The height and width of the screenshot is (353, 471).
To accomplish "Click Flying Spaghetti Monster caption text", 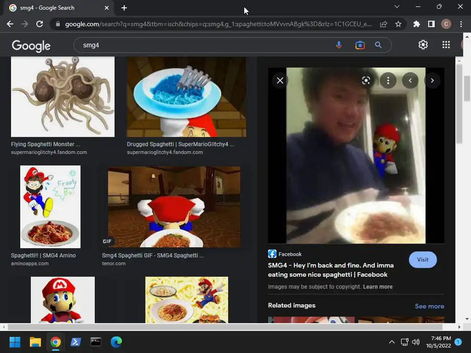I will point(46,144).
